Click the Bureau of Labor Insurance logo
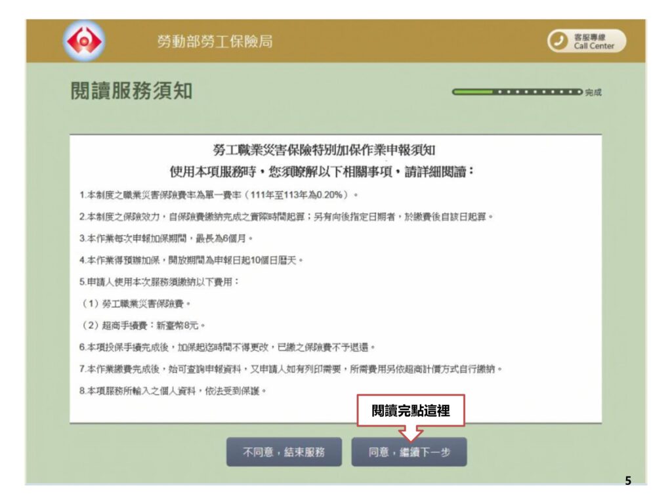This screenshot has width=672, height=504. (83, 41)
